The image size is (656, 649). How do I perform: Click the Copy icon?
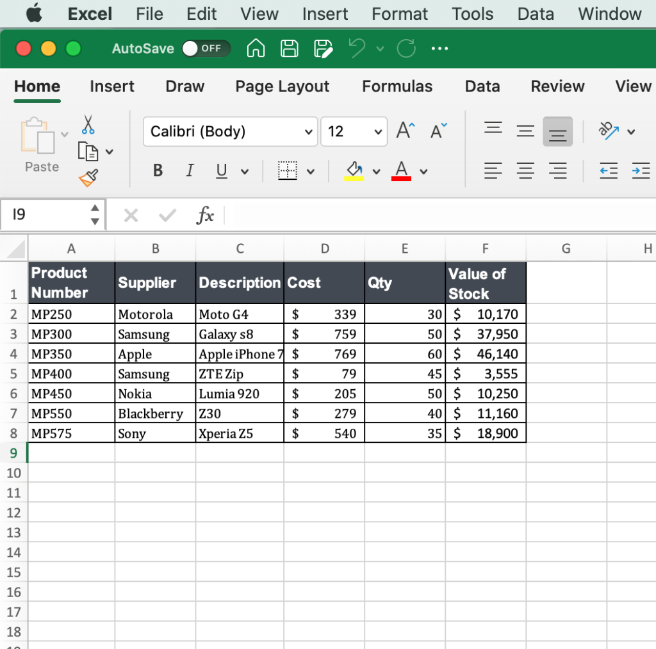(x=88, y=151)
